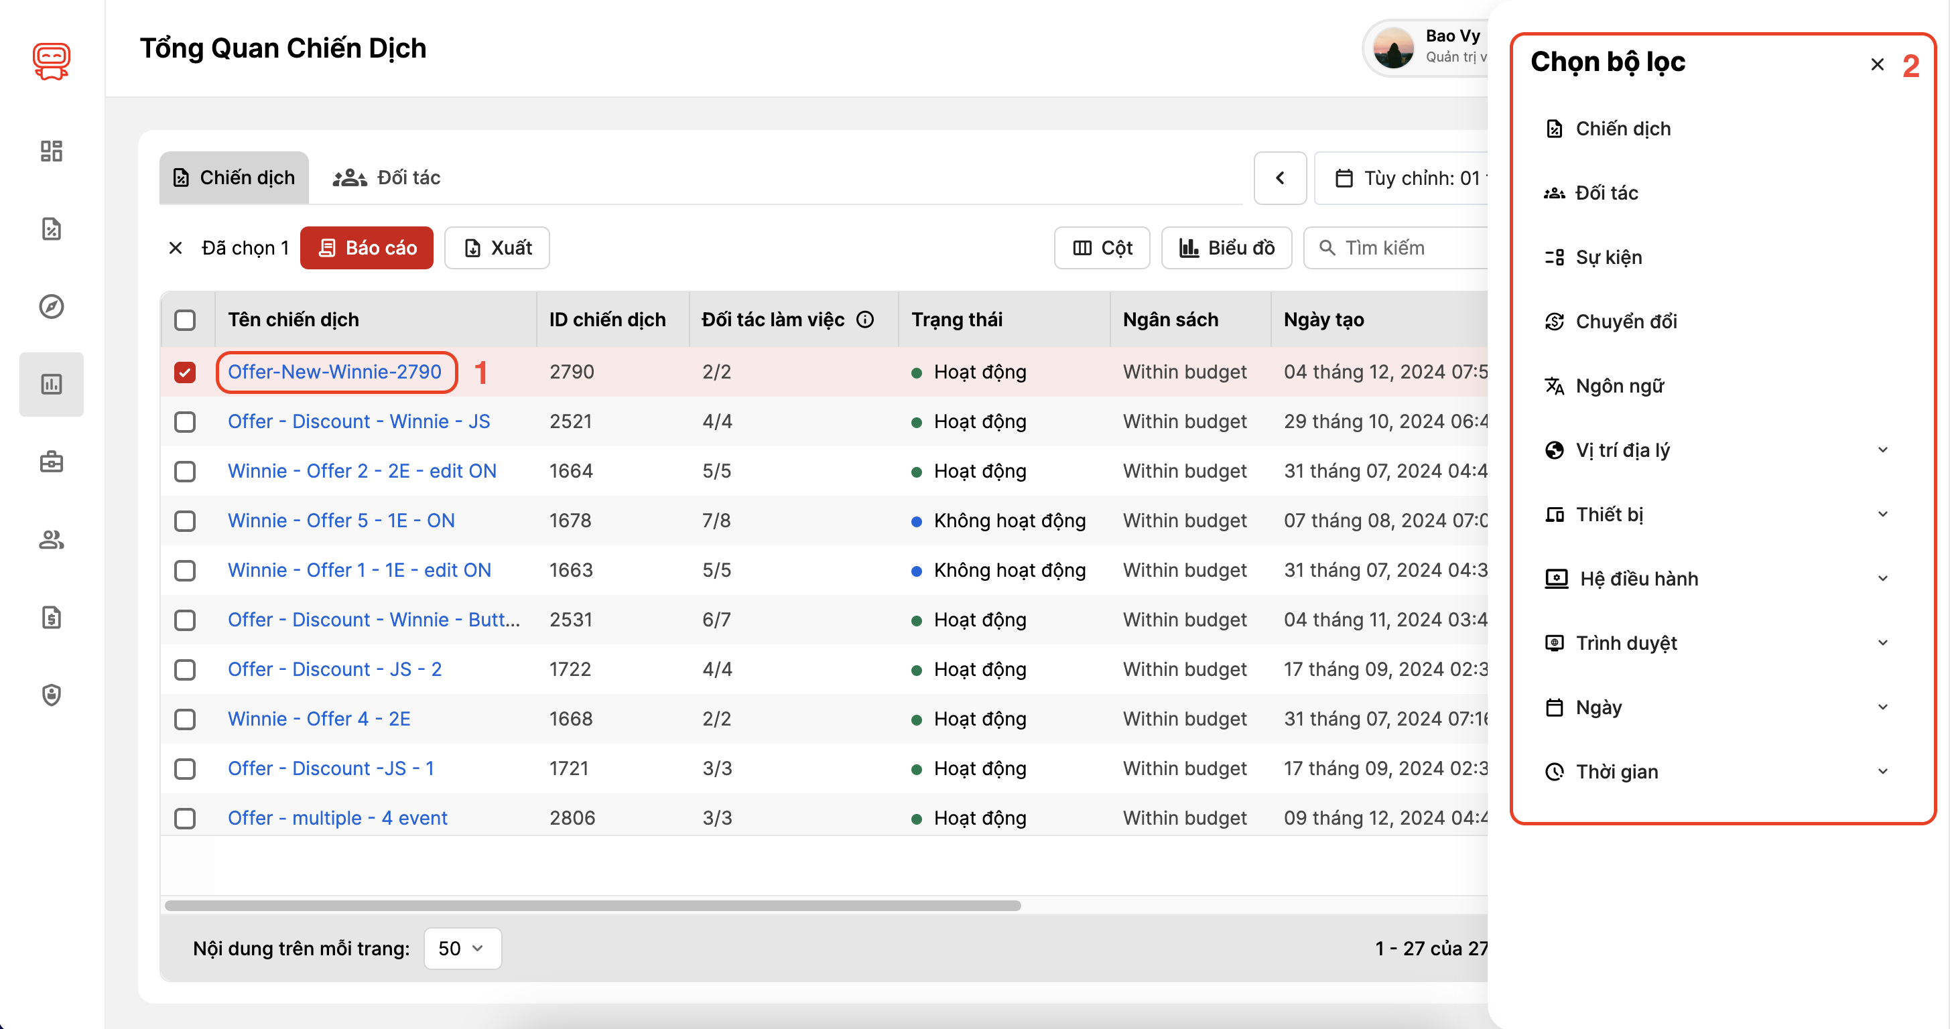Click the Xuất export button
Image resolution: width=1950 pixels, height=1029 pixels.
[497, 248]
